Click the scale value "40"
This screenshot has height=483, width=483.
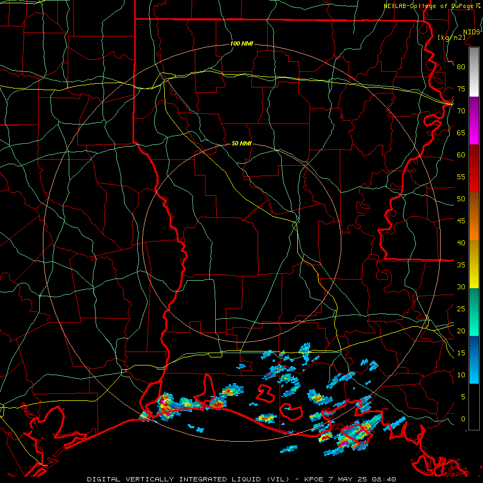click(x=461, y=243)
